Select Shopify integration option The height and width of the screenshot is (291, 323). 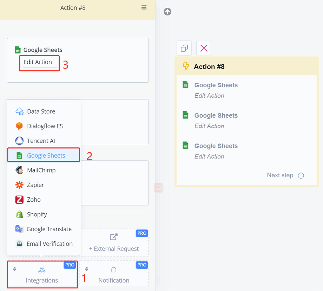37,214
